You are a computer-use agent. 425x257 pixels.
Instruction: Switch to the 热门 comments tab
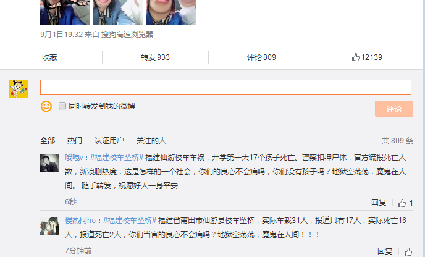75,141
